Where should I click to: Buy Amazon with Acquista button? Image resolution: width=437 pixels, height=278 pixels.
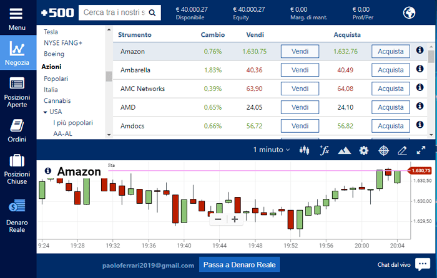pos(390,52)
